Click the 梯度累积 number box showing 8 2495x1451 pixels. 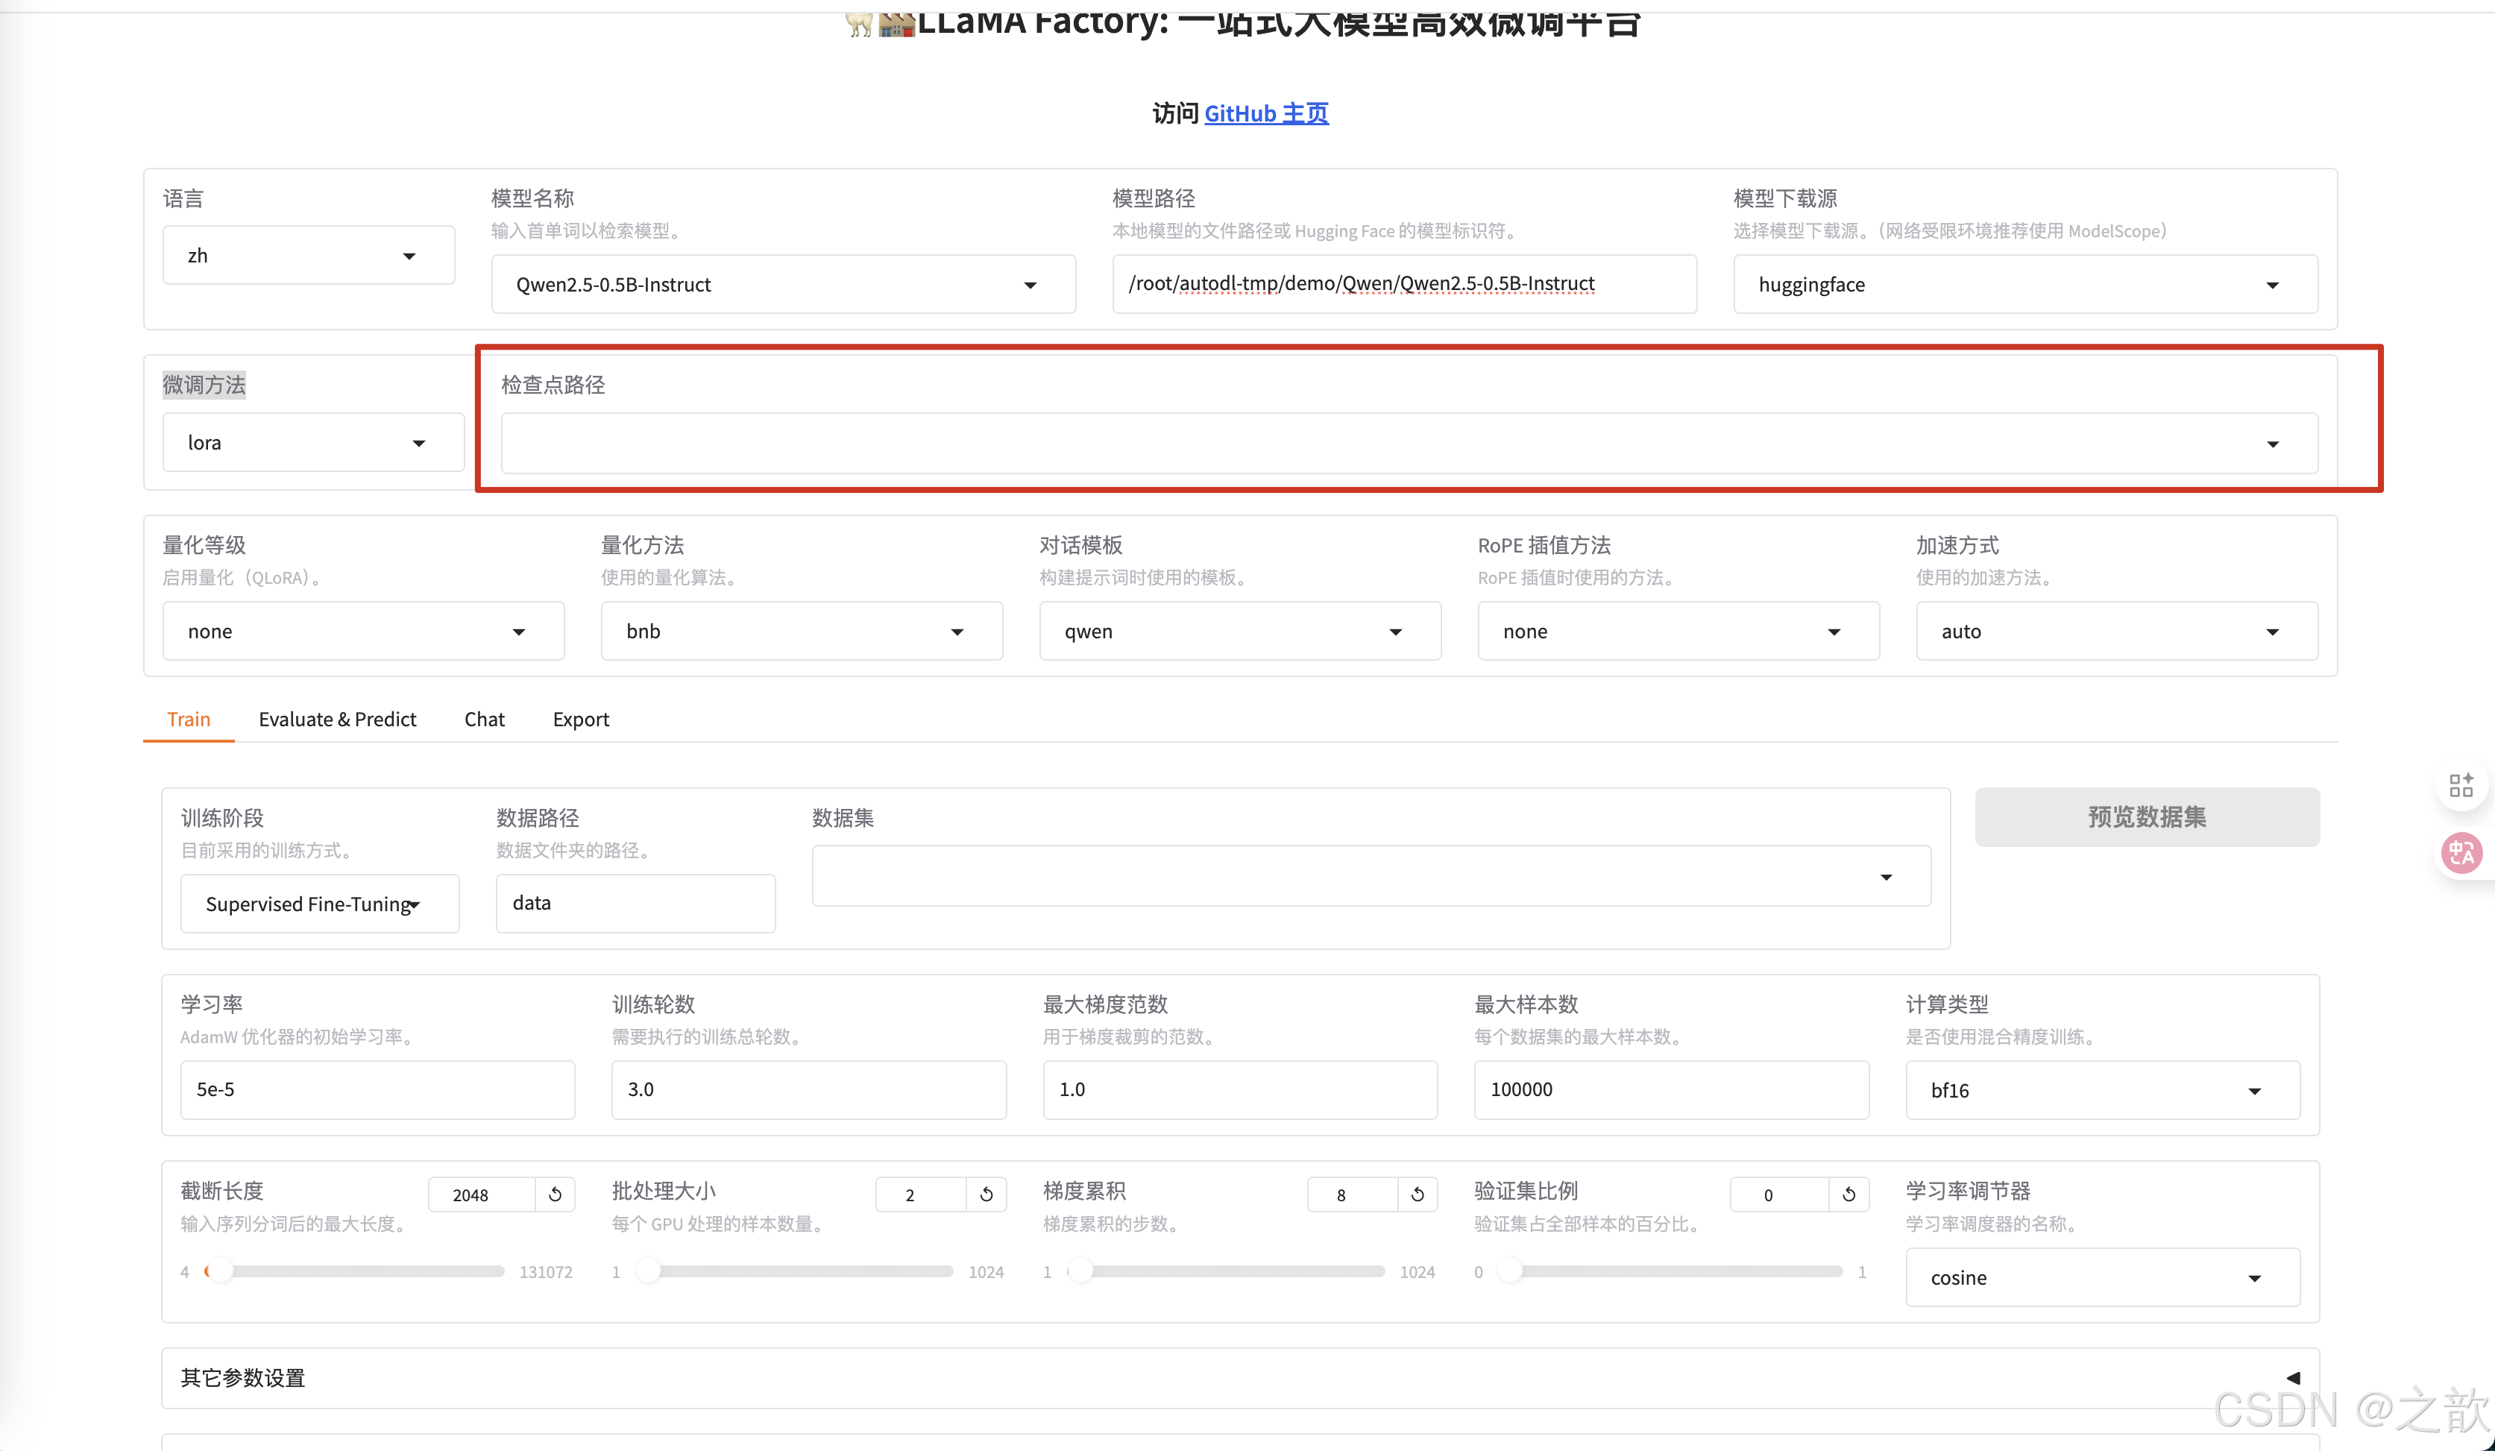pos(1353,1195)
